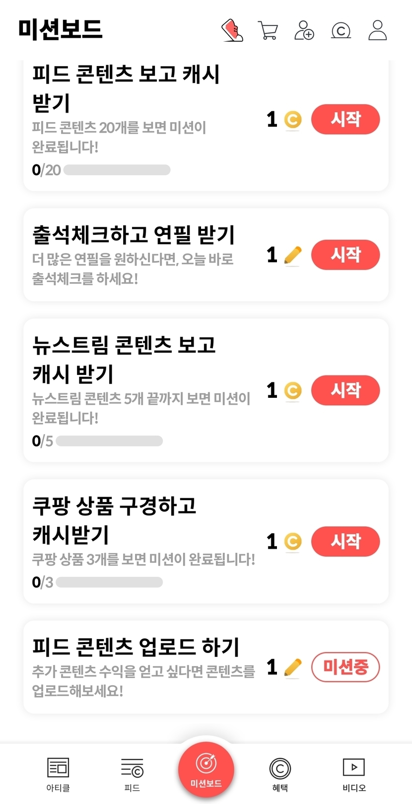The width and height of the screenshot is (412, 804).
Task: Tap the pencil reward icon on 출석체크 mission
Action: (293, 255)
